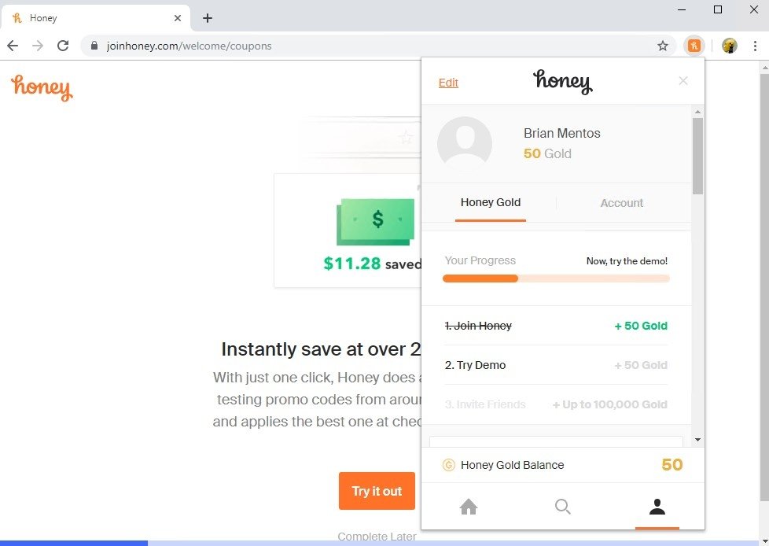Click the Honey Gold Balance label
Viewport: 769px width, 546px height.
(512, 465)
